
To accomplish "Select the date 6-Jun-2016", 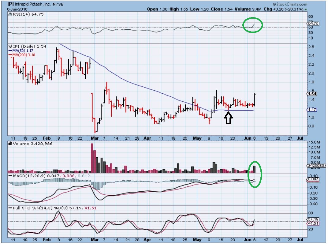I will point(17,9).
